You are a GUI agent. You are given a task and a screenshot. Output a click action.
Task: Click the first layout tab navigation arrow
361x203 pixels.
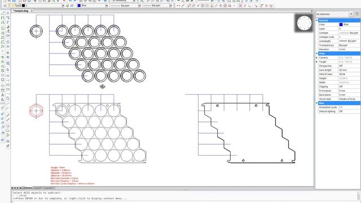coord(12,188)
